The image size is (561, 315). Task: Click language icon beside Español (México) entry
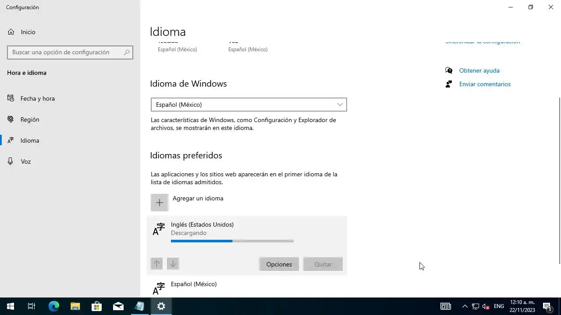click(159, 288)
